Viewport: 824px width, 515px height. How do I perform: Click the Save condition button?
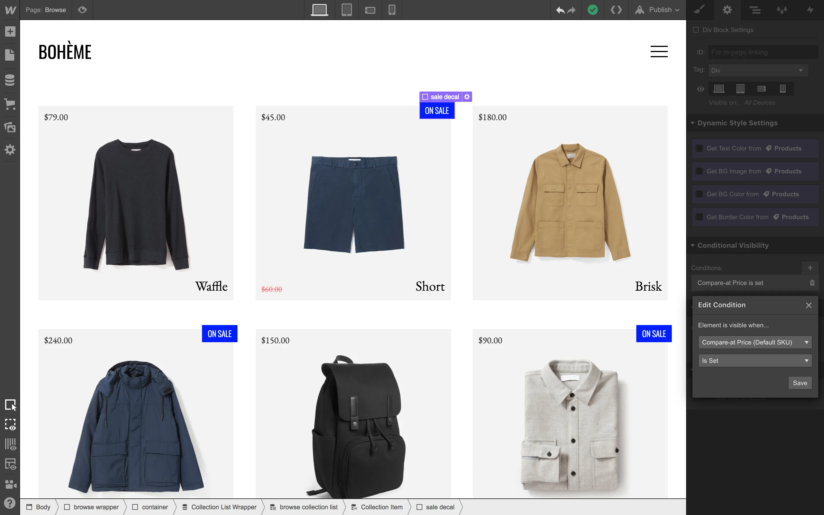799,383
